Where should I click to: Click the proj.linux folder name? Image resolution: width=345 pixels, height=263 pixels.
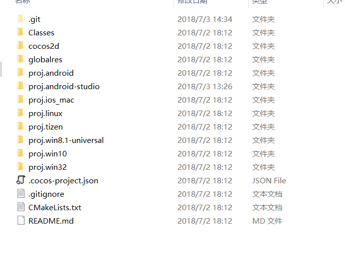45,113
